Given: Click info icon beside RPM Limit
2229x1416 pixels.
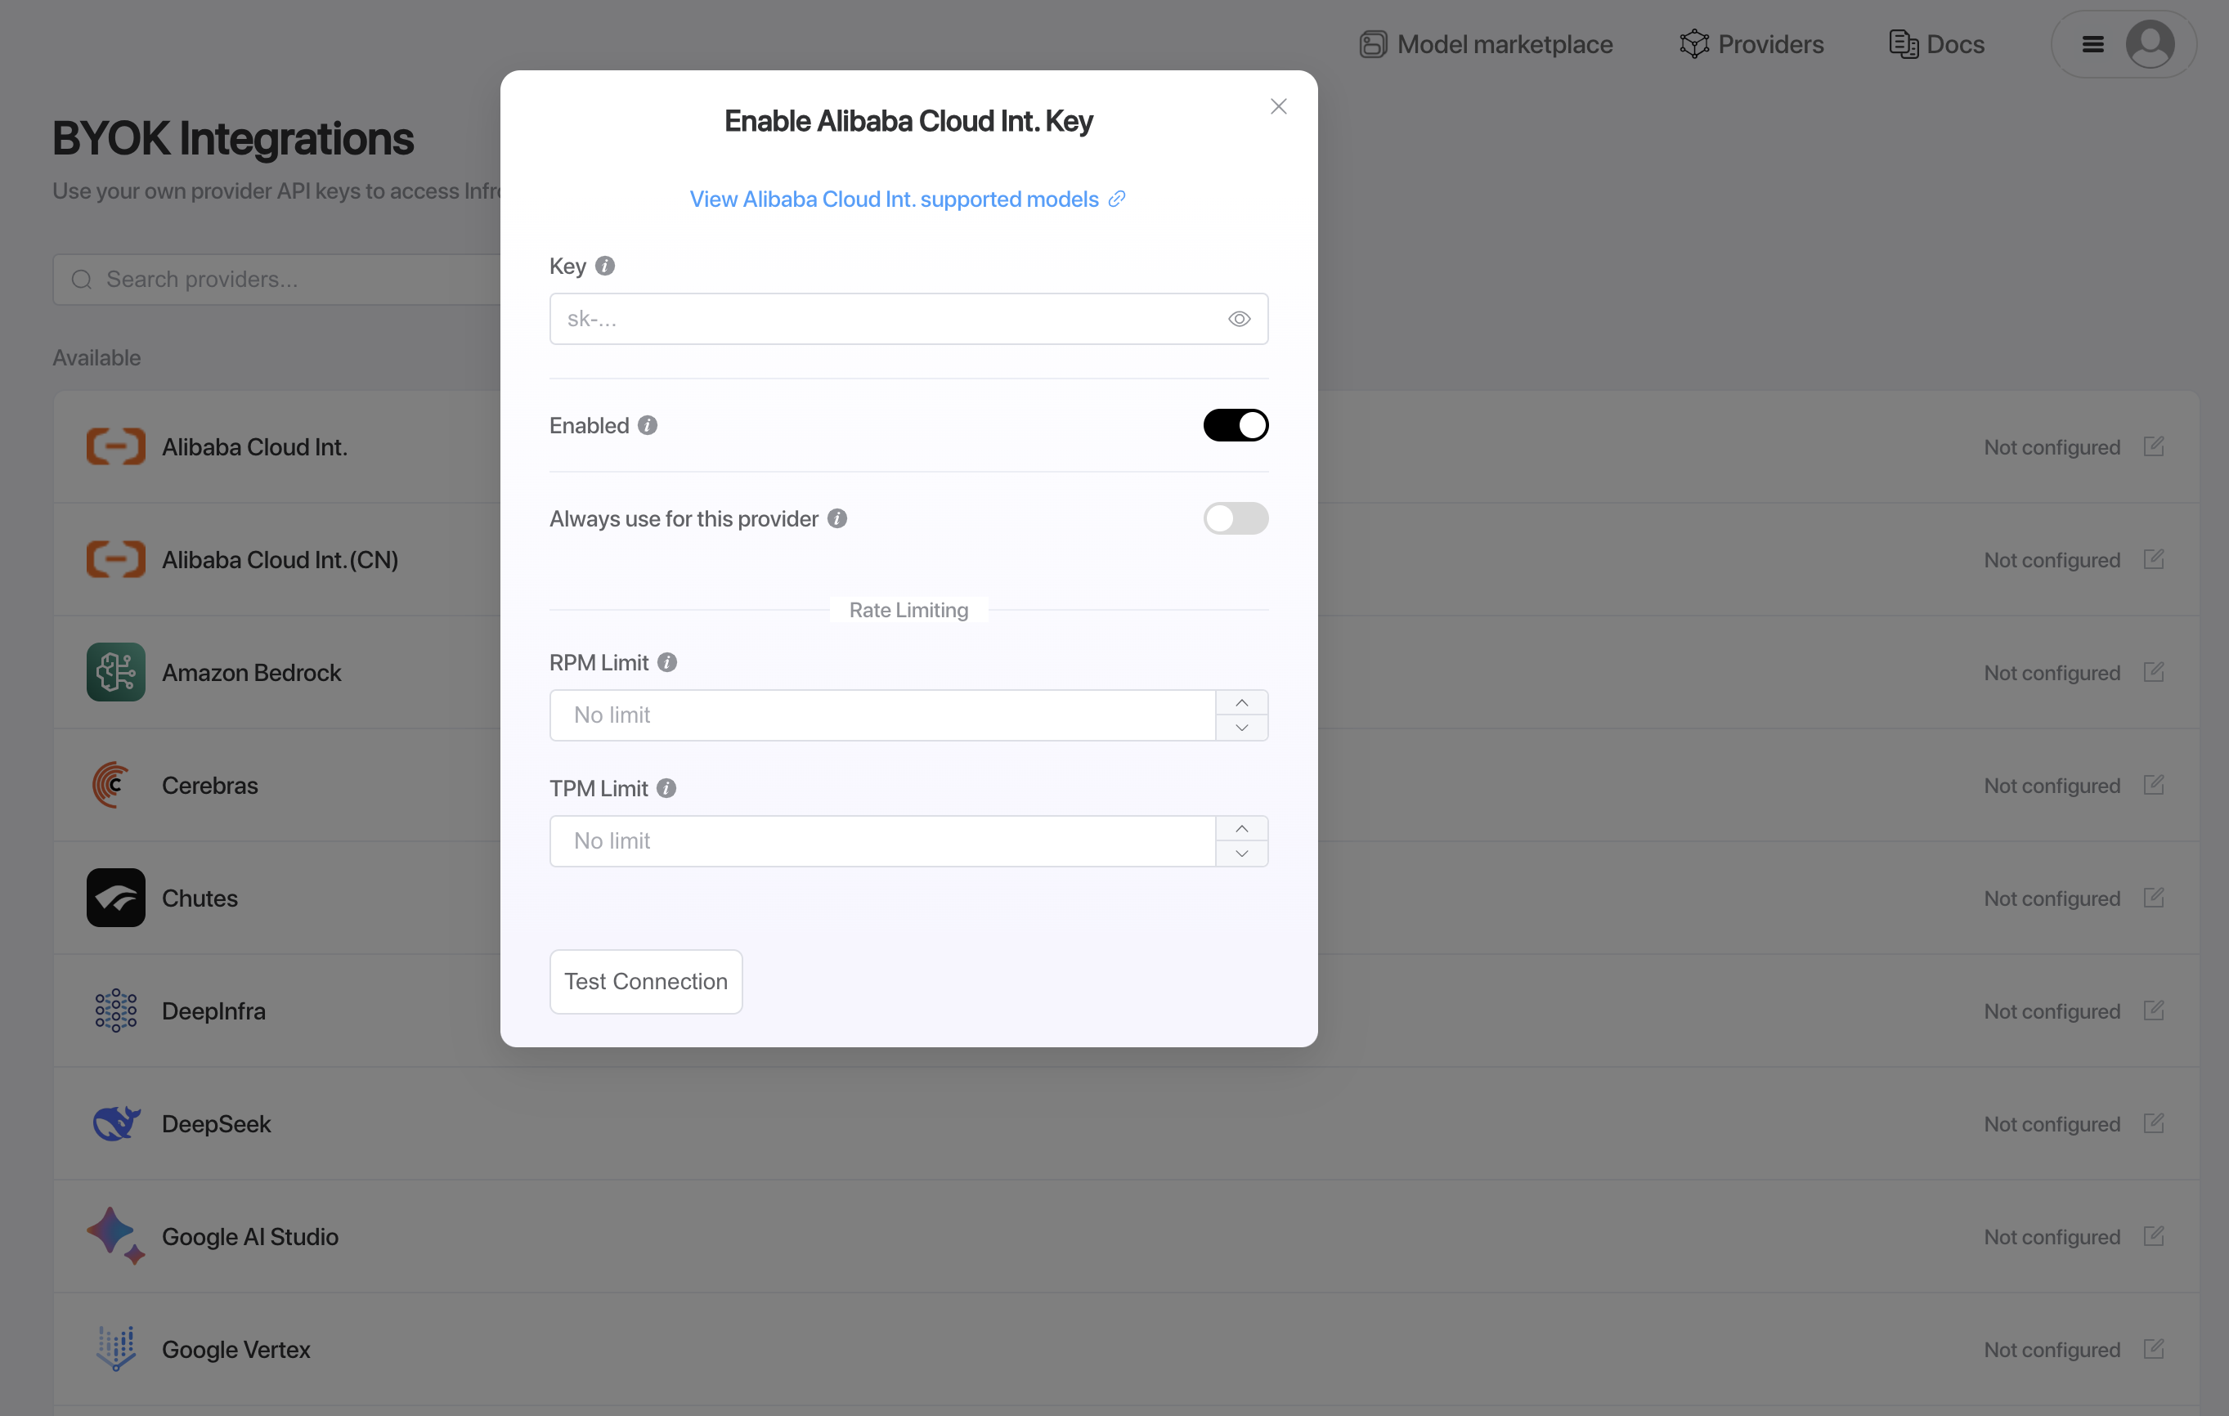Looking at the screenshot, I should [666, 663].
